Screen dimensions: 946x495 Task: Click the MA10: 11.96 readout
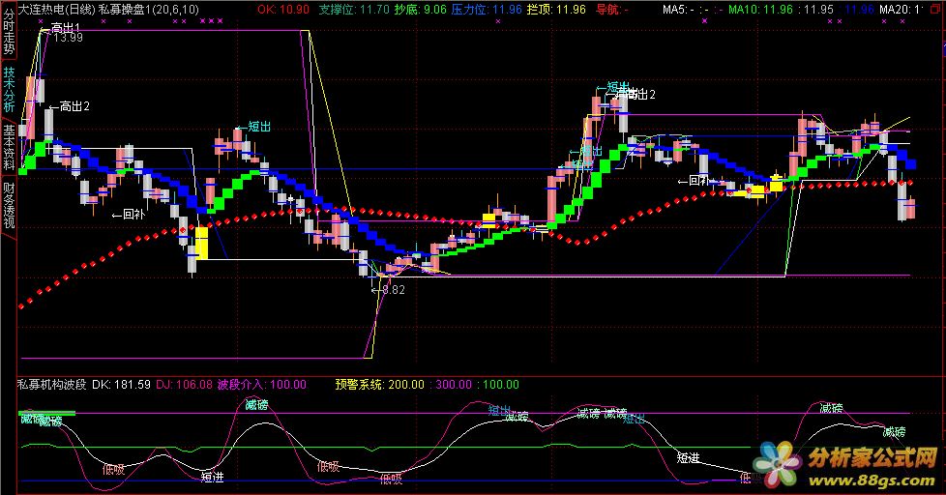tap(760, 9)
